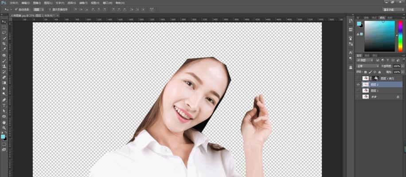Open the layer filter 类型 dropdown
The image size is (406, 177).
(x=365, y=60)
